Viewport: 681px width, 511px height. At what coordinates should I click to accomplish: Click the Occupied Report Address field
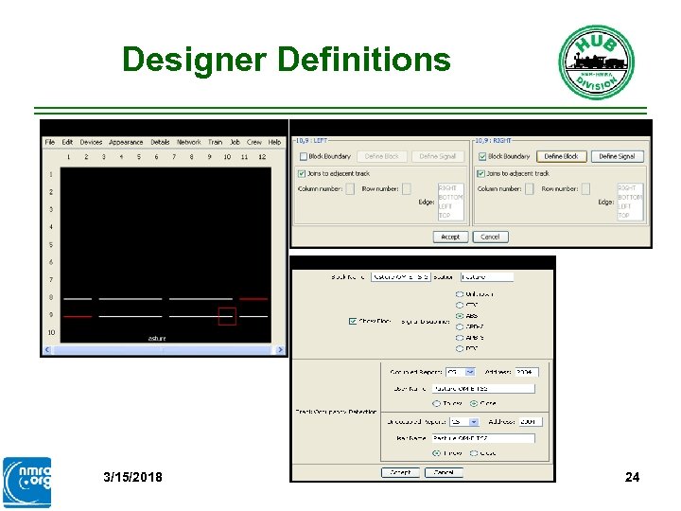tap(527, 372)
